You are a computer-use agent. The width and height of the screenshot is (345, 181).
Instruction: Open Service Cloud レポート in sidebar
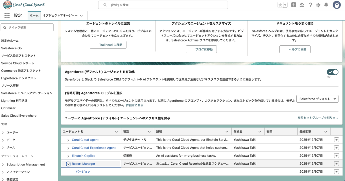point(18,63)
